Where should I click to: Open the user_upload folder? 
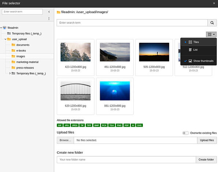click(x=19, y=39)
